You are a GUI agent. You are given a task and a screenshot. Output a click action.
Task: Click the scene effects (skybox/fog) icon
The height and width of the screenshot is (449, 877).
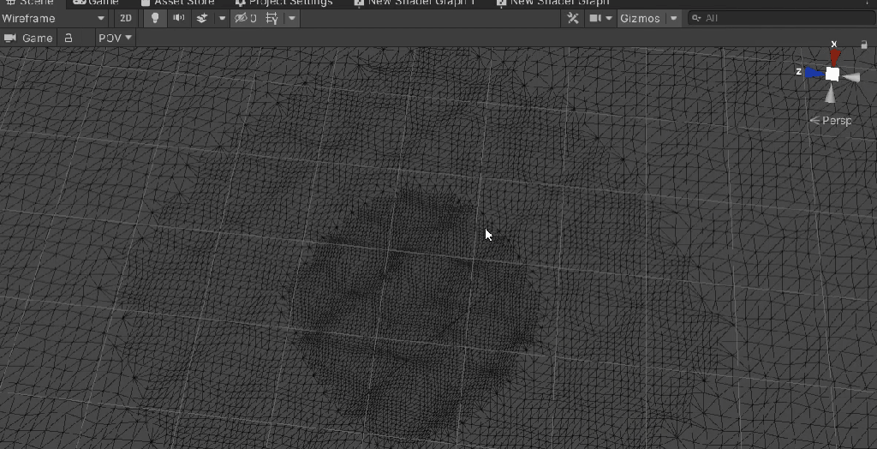point(202,18)
